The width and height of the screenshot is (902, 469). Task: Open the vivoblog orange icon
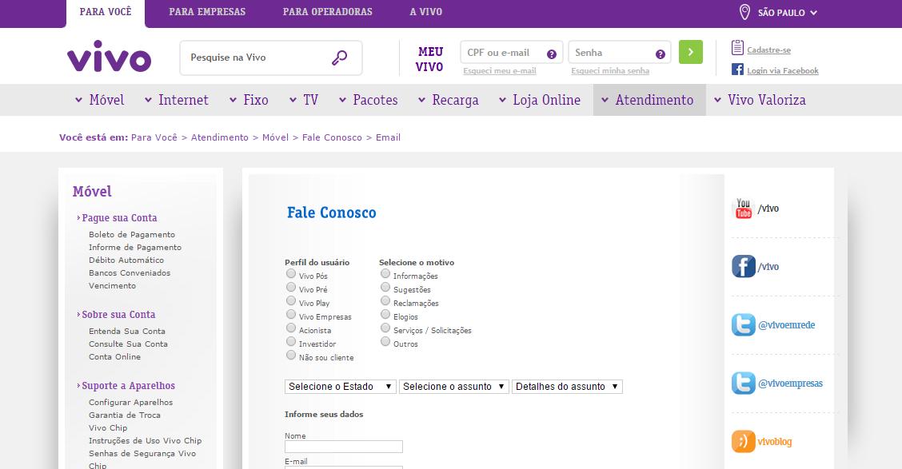[744, 442]
